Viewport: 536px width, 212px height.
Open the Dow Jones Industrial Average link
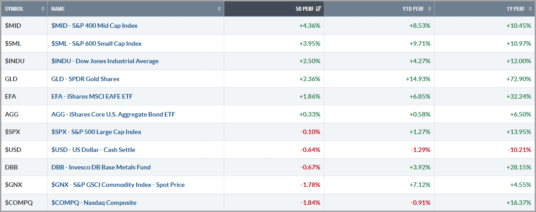click(x=105, y=61)
